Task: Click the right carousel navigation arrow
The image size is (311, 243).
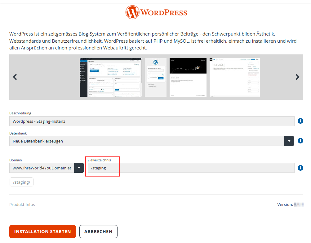Action: (297, 77)
